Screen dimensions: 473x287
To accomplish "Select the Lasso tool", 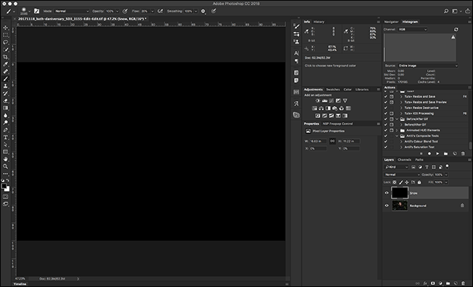I will tap(5, 42).
